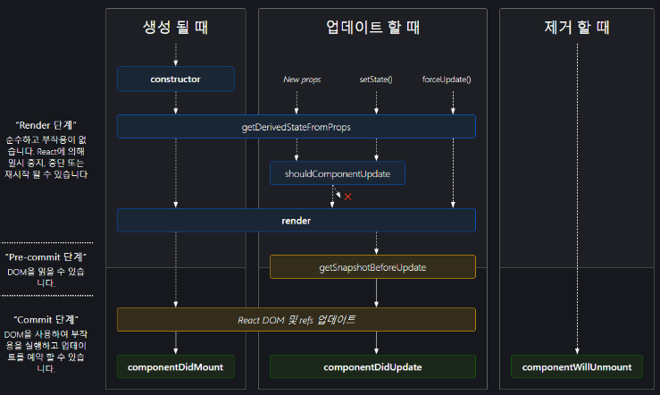The height and width of the screenshot is (395, 660).
Task: Click the componentDidUpdate box
Action: coord(372,366)
